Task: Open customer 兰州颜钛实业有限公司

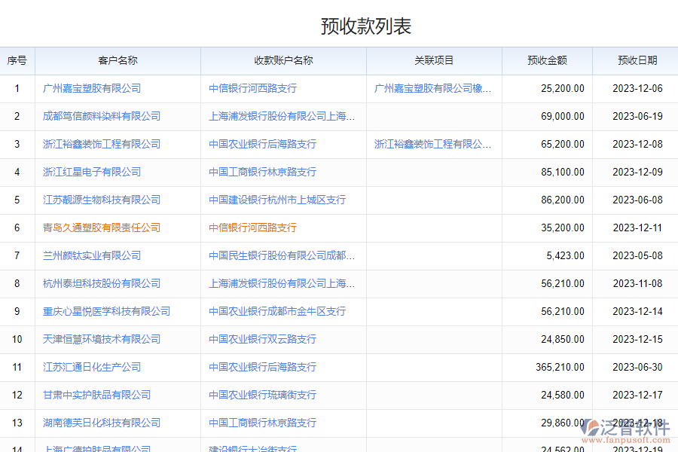Action: [x=92, y=255]
